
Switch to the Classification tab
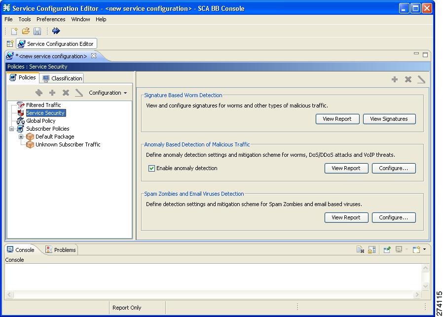63,78
